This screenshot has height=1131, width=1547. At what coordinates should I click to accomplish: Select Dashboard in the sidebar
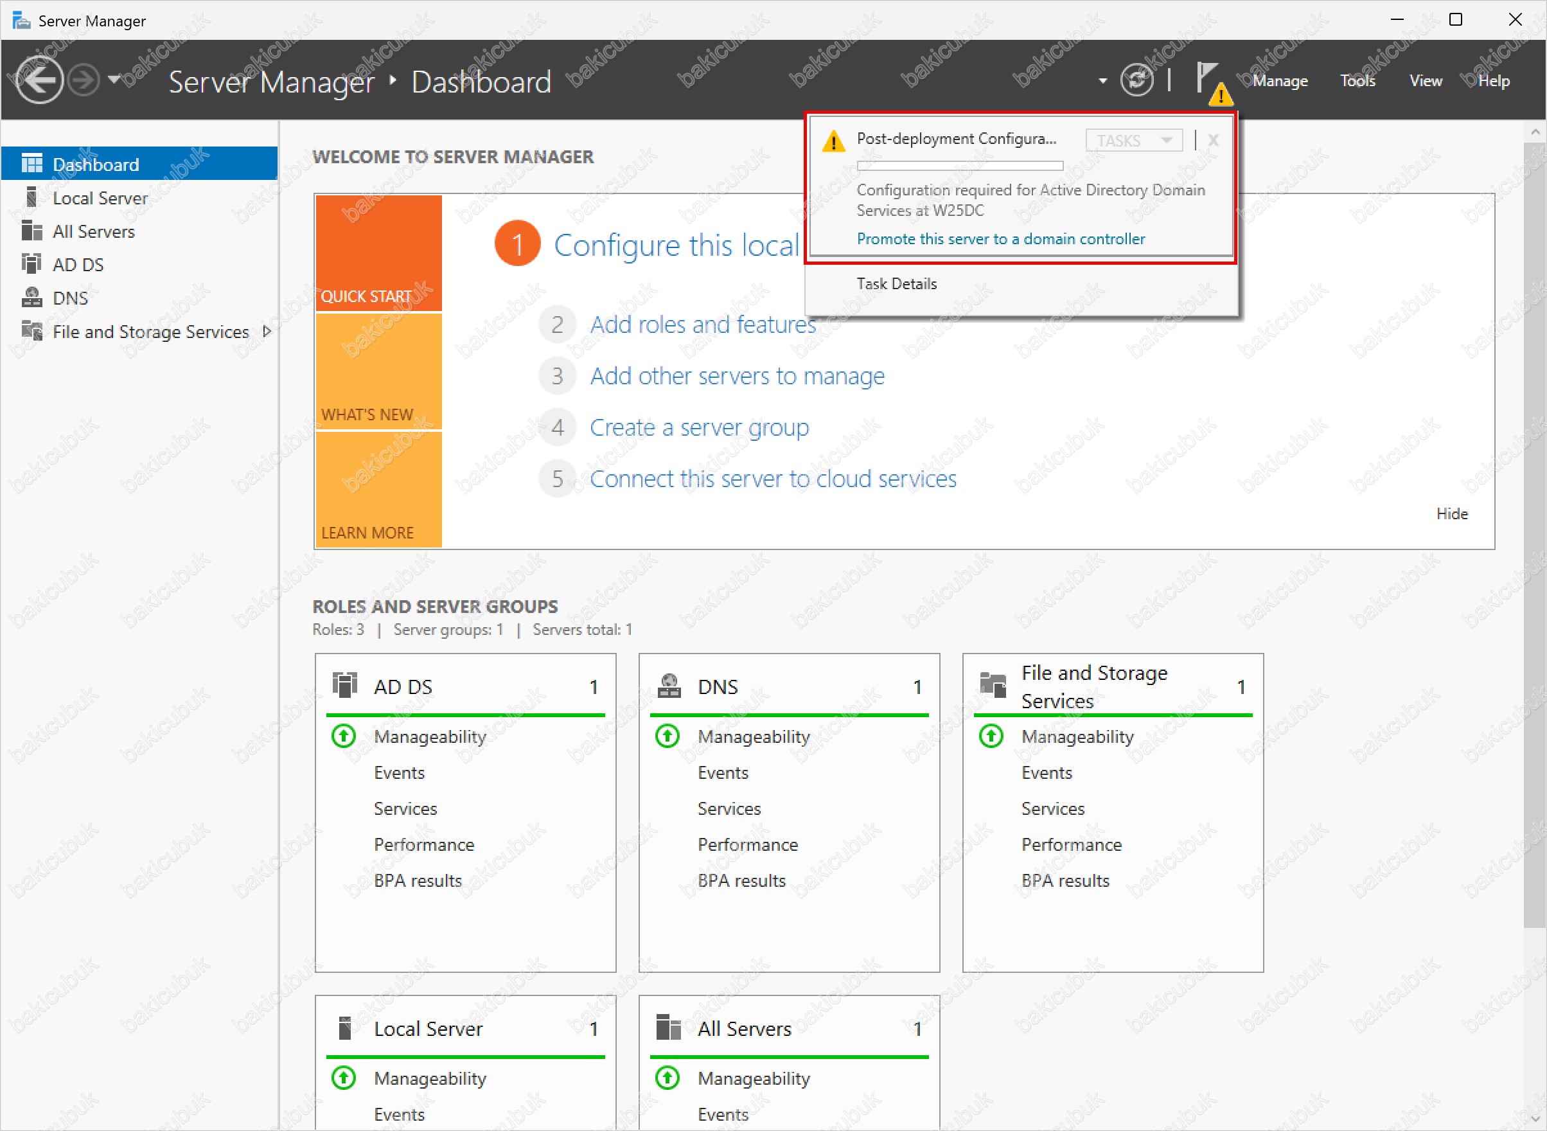[x=139, y=164]
